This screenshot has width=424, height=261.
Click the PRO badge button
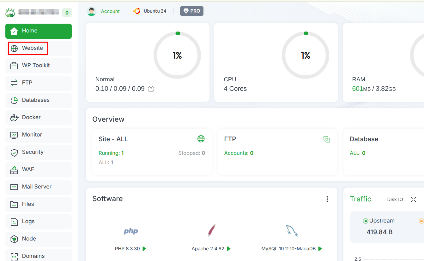(x=192, y=11)
